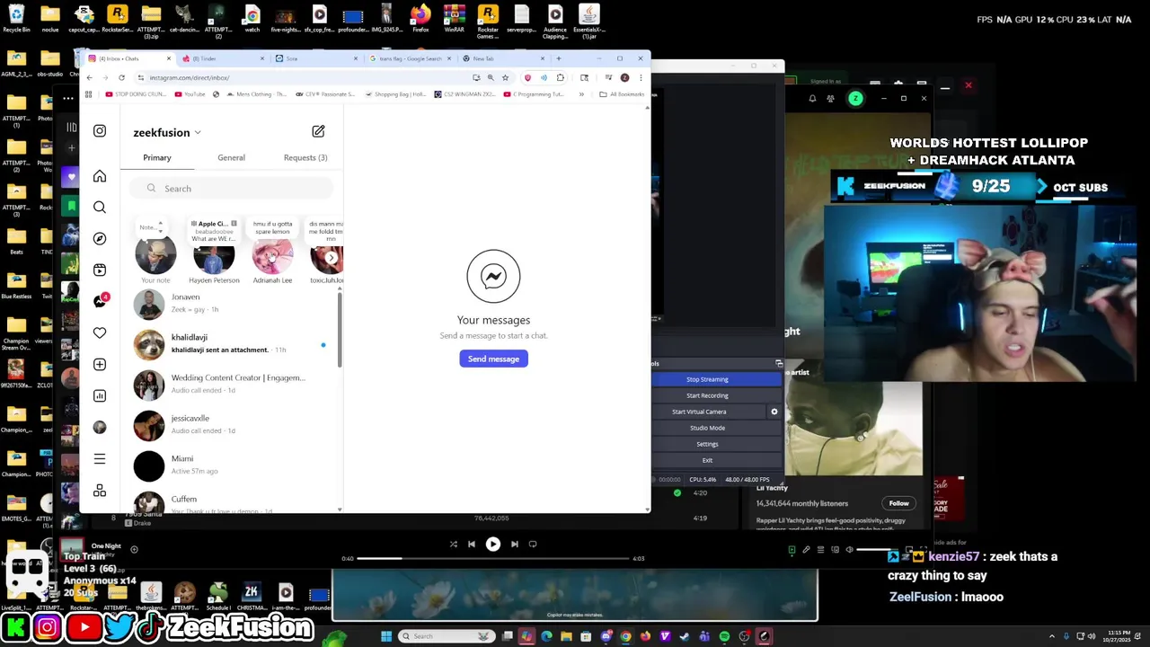
Task: Open Windows Start menu
Action: [386, 636]
